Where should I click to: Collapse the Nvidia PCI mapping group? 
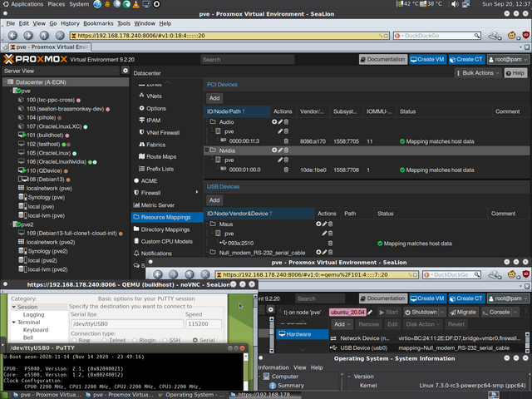[206, 150]
